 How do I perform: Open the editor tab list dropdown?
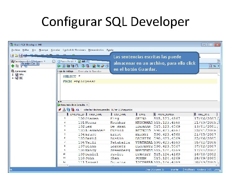[x=218, y=61]
